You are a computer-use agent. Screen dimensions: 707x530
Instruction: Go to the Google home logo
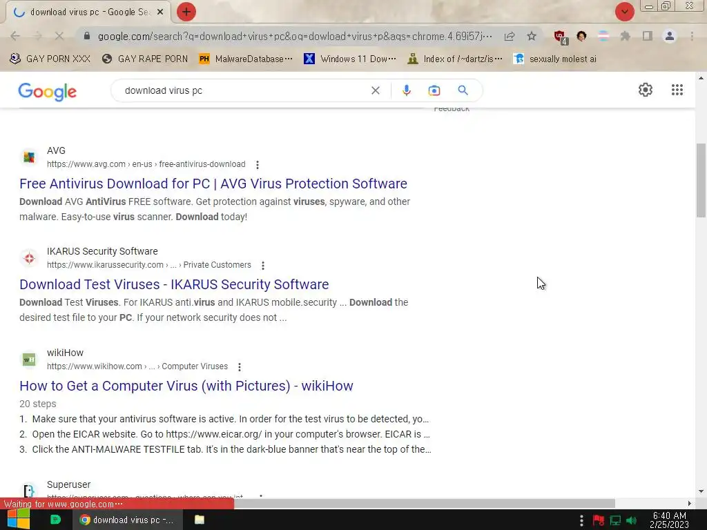(x=48, y=92)
